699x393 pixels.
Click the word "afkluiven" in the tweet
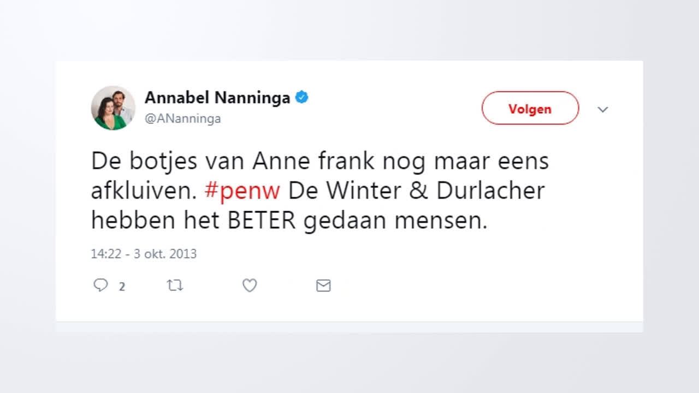pos(142,191)
